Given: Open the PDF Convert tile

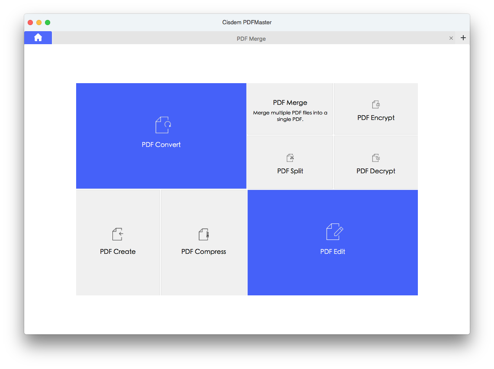Looking at the screenshot, I should pos(161,136).
